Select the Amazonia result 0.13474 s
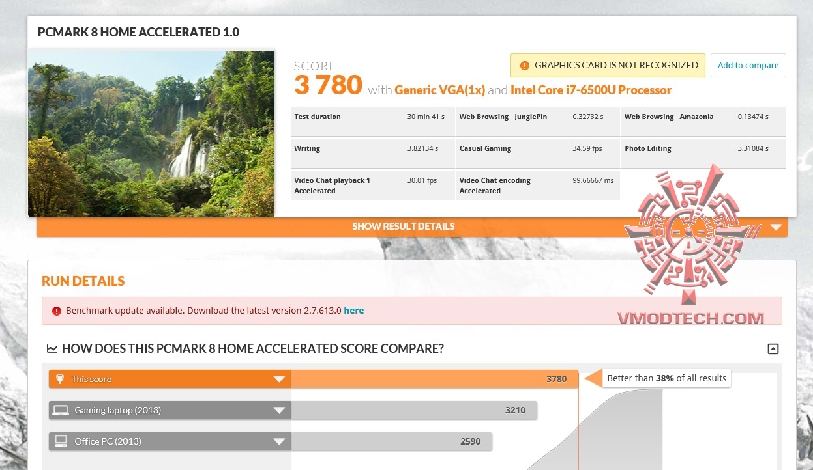The image size is (813, 470). (753, 117)
